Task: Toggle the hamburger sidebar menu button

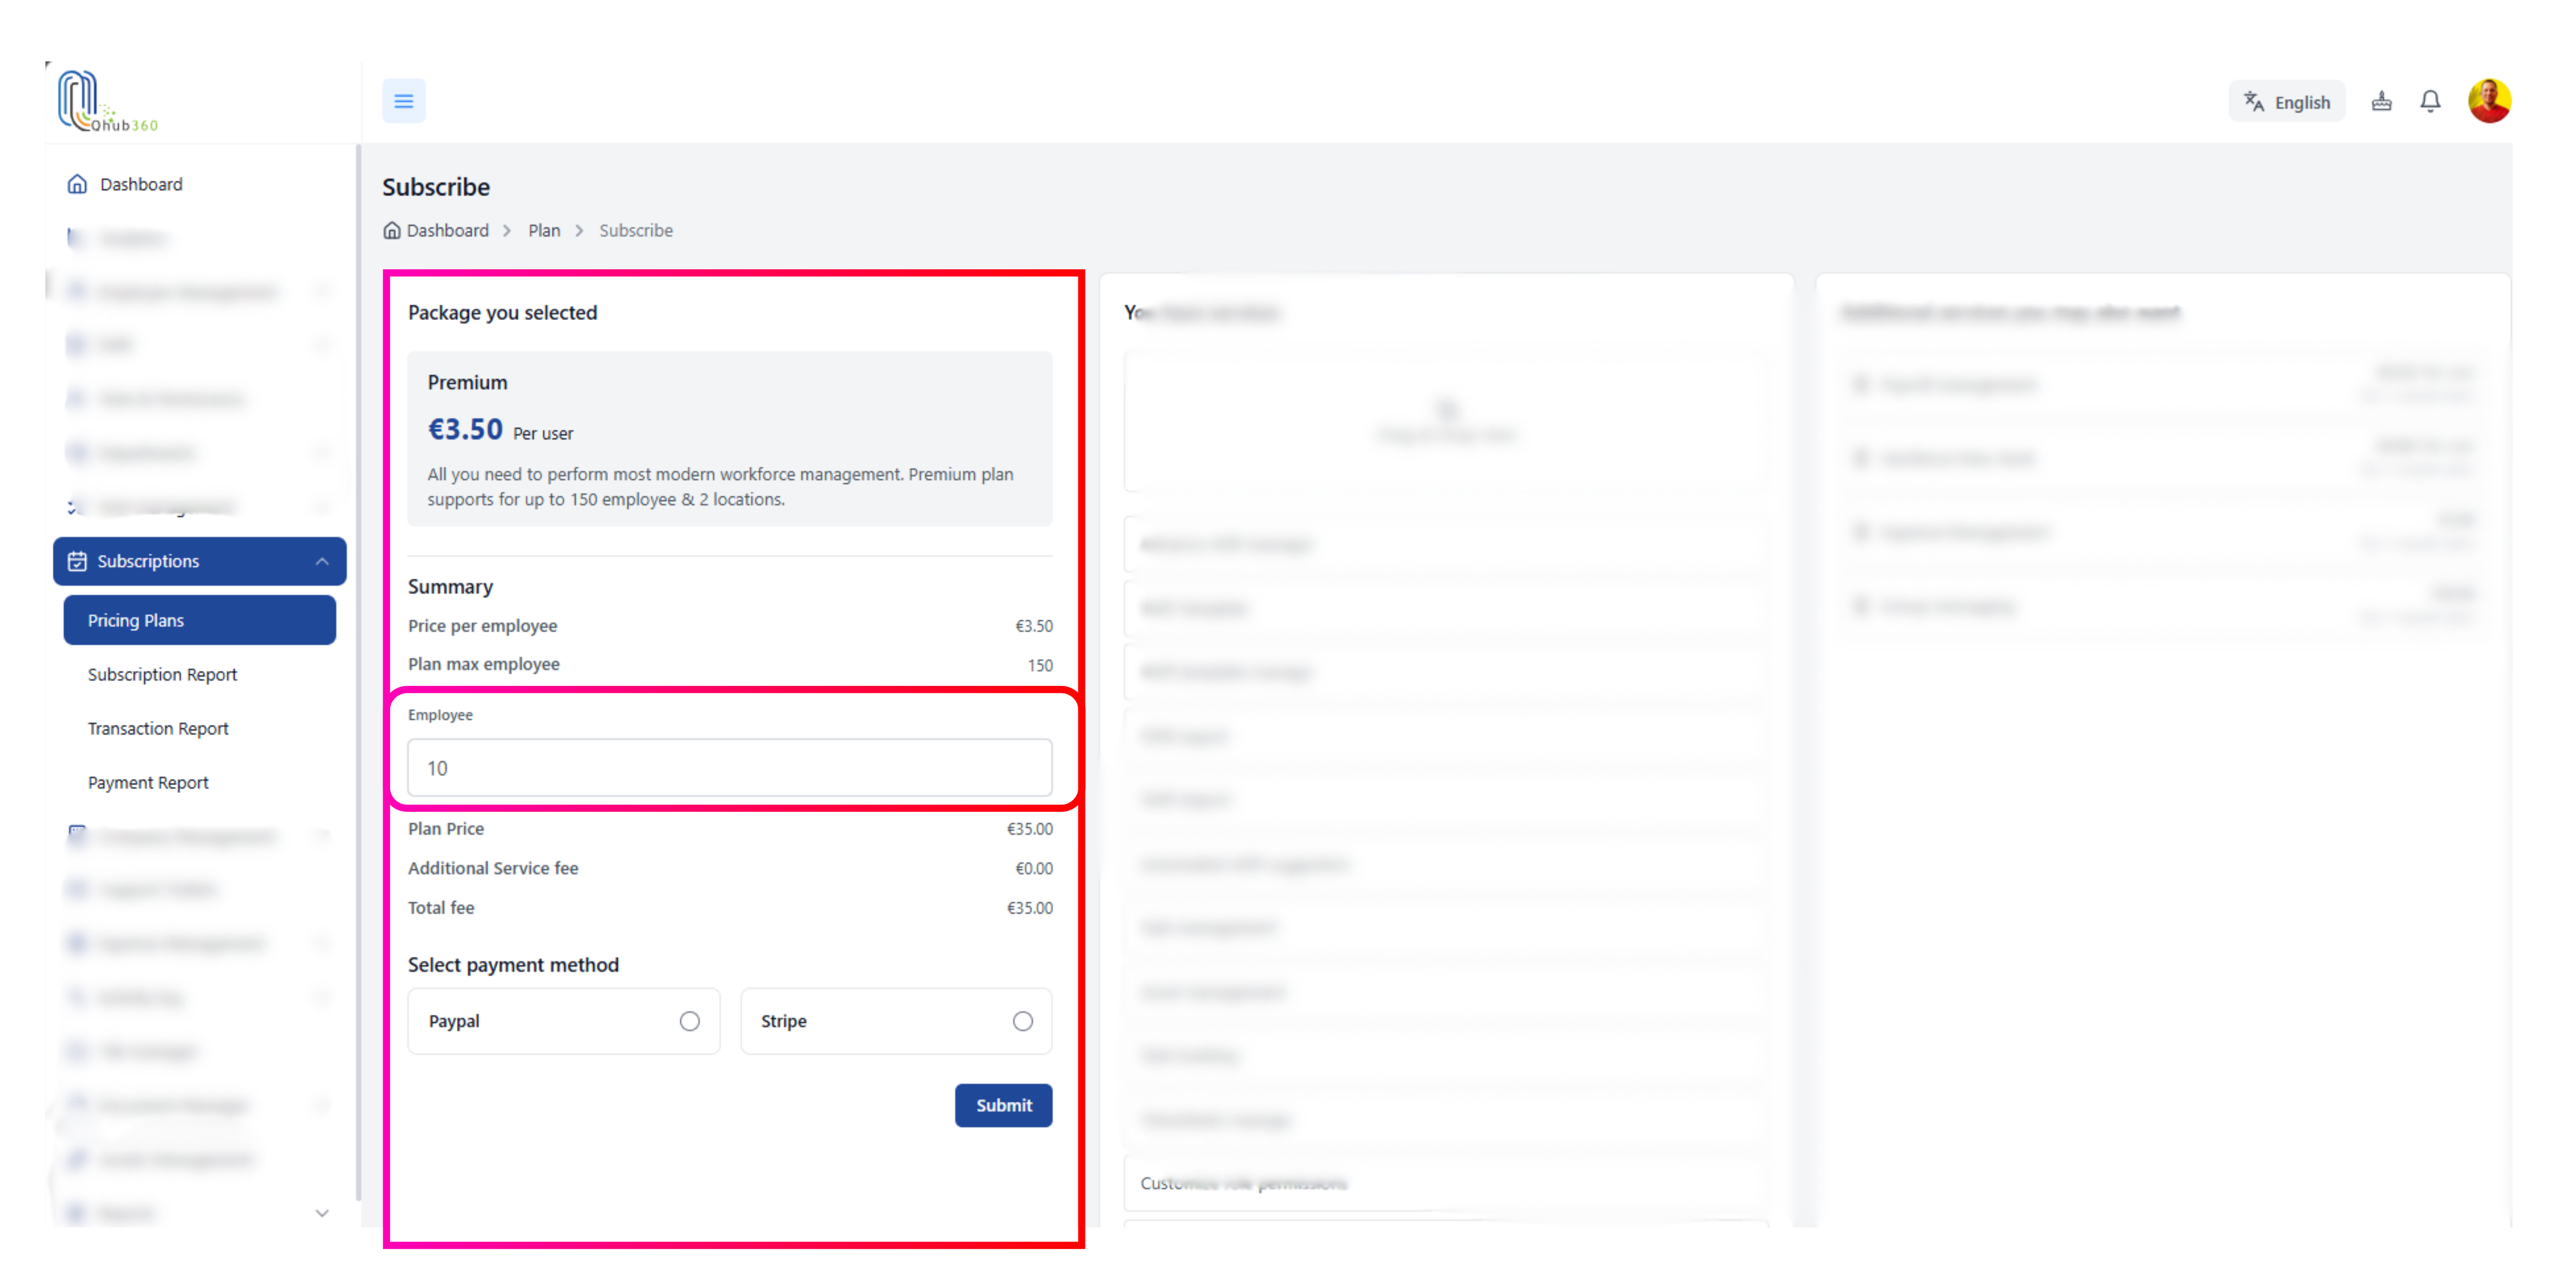Action: 403,101
